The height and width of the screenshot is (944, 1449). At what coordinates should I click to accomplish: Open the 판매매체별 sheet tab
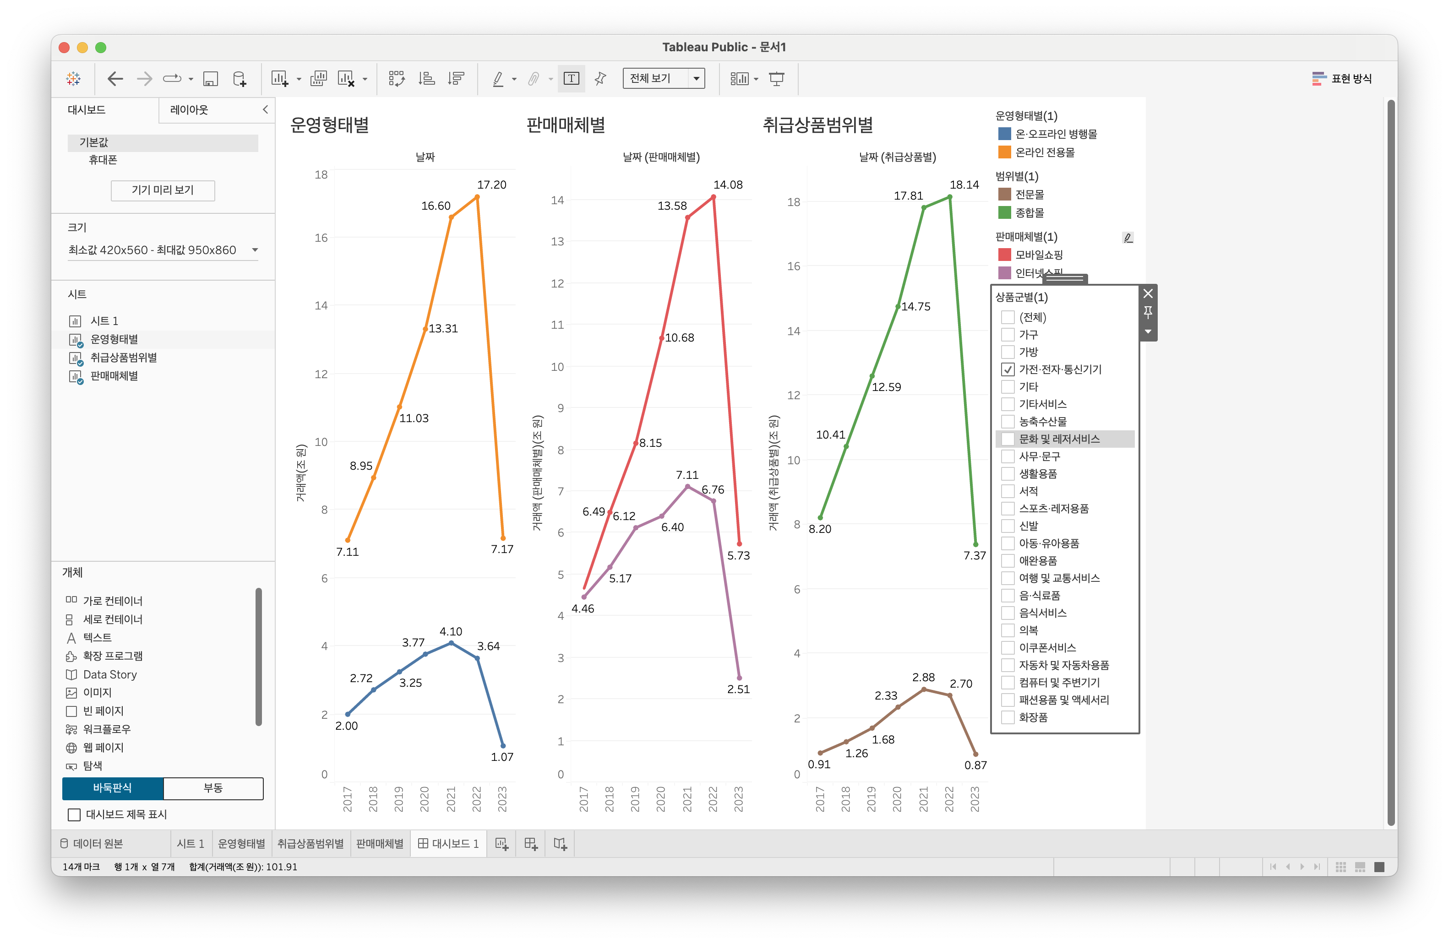(x=379, y=844)
